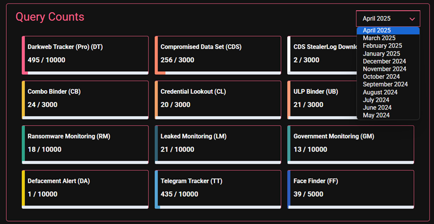This screenshot has height=224, width=434.
Task: Select highlighted April 2025 list option
Action: [388, 30]
